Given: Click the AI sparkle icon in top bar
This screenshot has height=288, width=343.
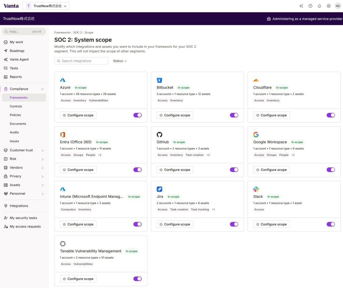Looking at the screenshot, I should pos(301,6).
